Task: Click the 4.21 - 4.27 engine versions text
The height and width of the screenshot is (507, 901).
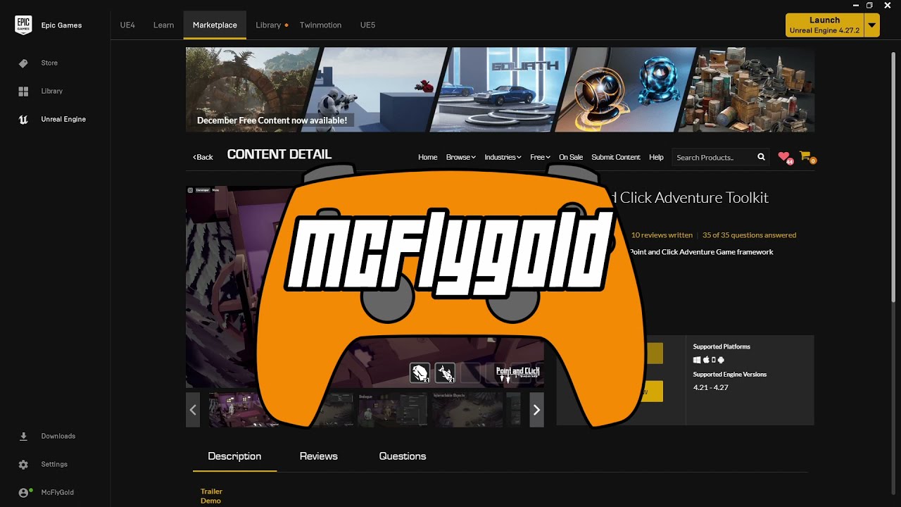Action: 711,388
